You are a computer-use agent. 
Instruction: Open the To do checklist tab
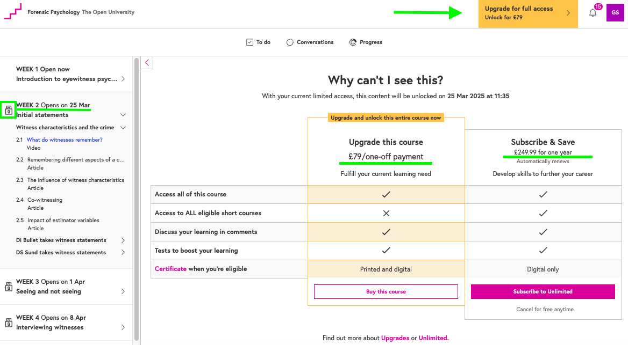coord(258,42)
